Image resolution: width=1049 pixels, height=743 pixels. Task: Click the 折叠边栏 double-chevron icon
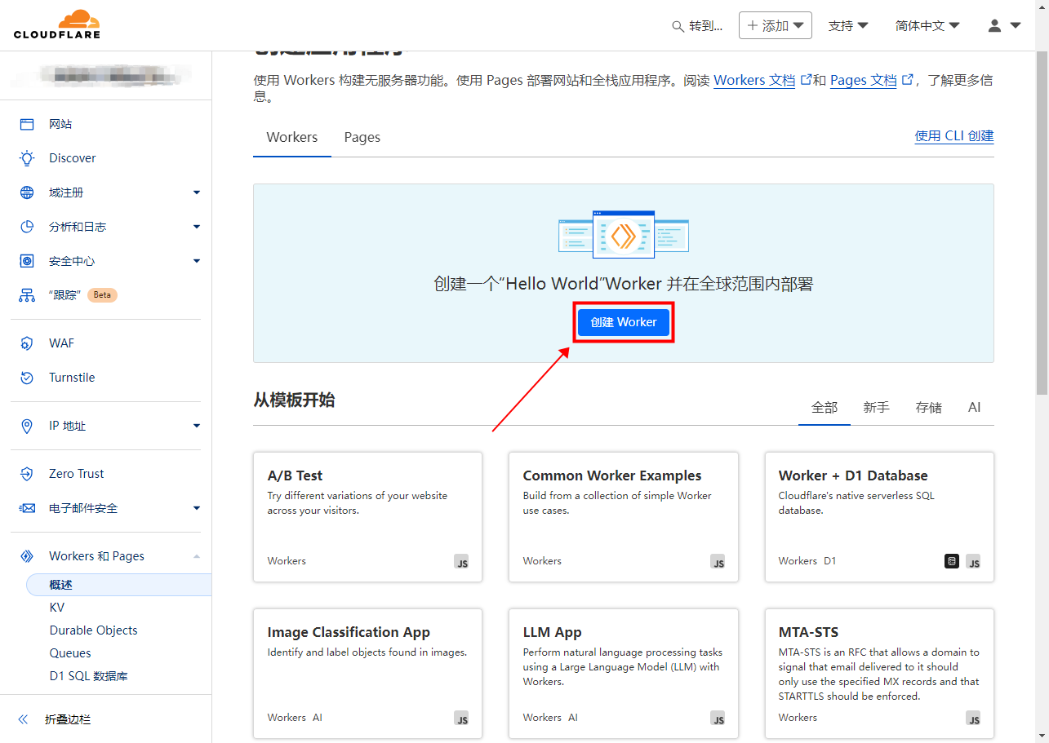[x=23, y=719]
